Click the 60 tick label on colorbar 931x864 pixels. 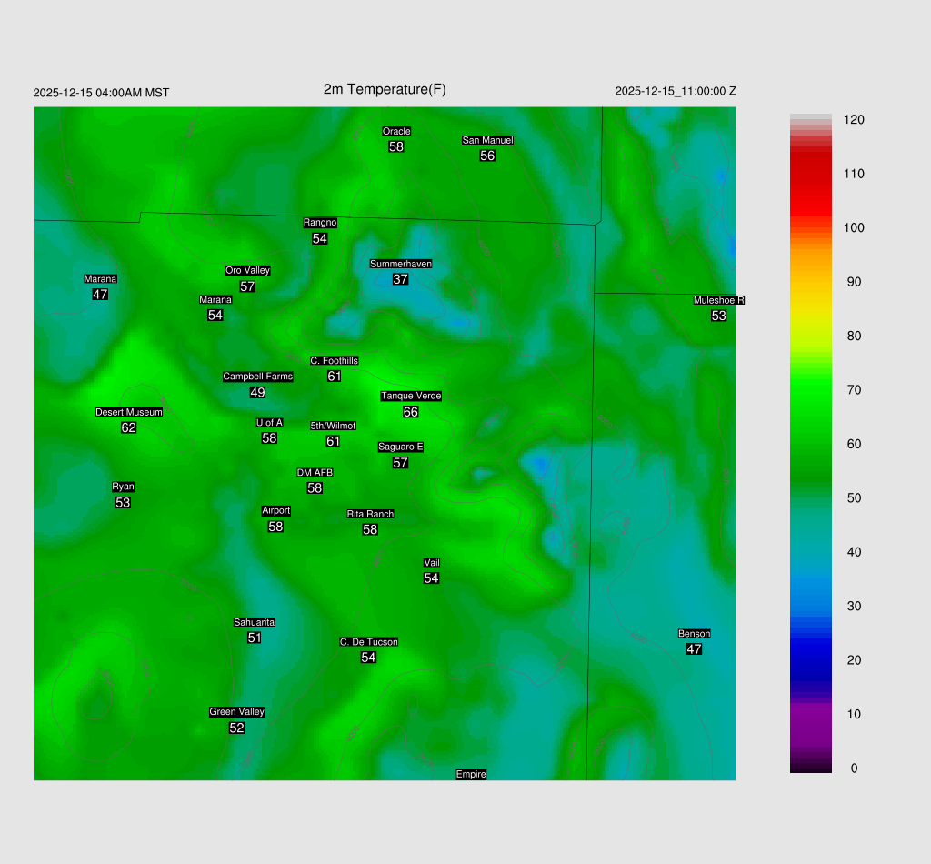854,444
